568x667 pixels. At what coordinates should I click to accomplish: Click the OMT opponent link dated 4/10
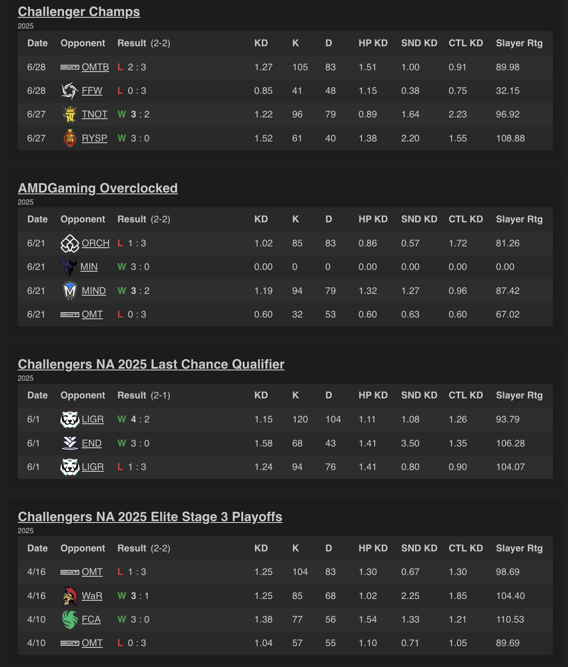click(92, 643)
